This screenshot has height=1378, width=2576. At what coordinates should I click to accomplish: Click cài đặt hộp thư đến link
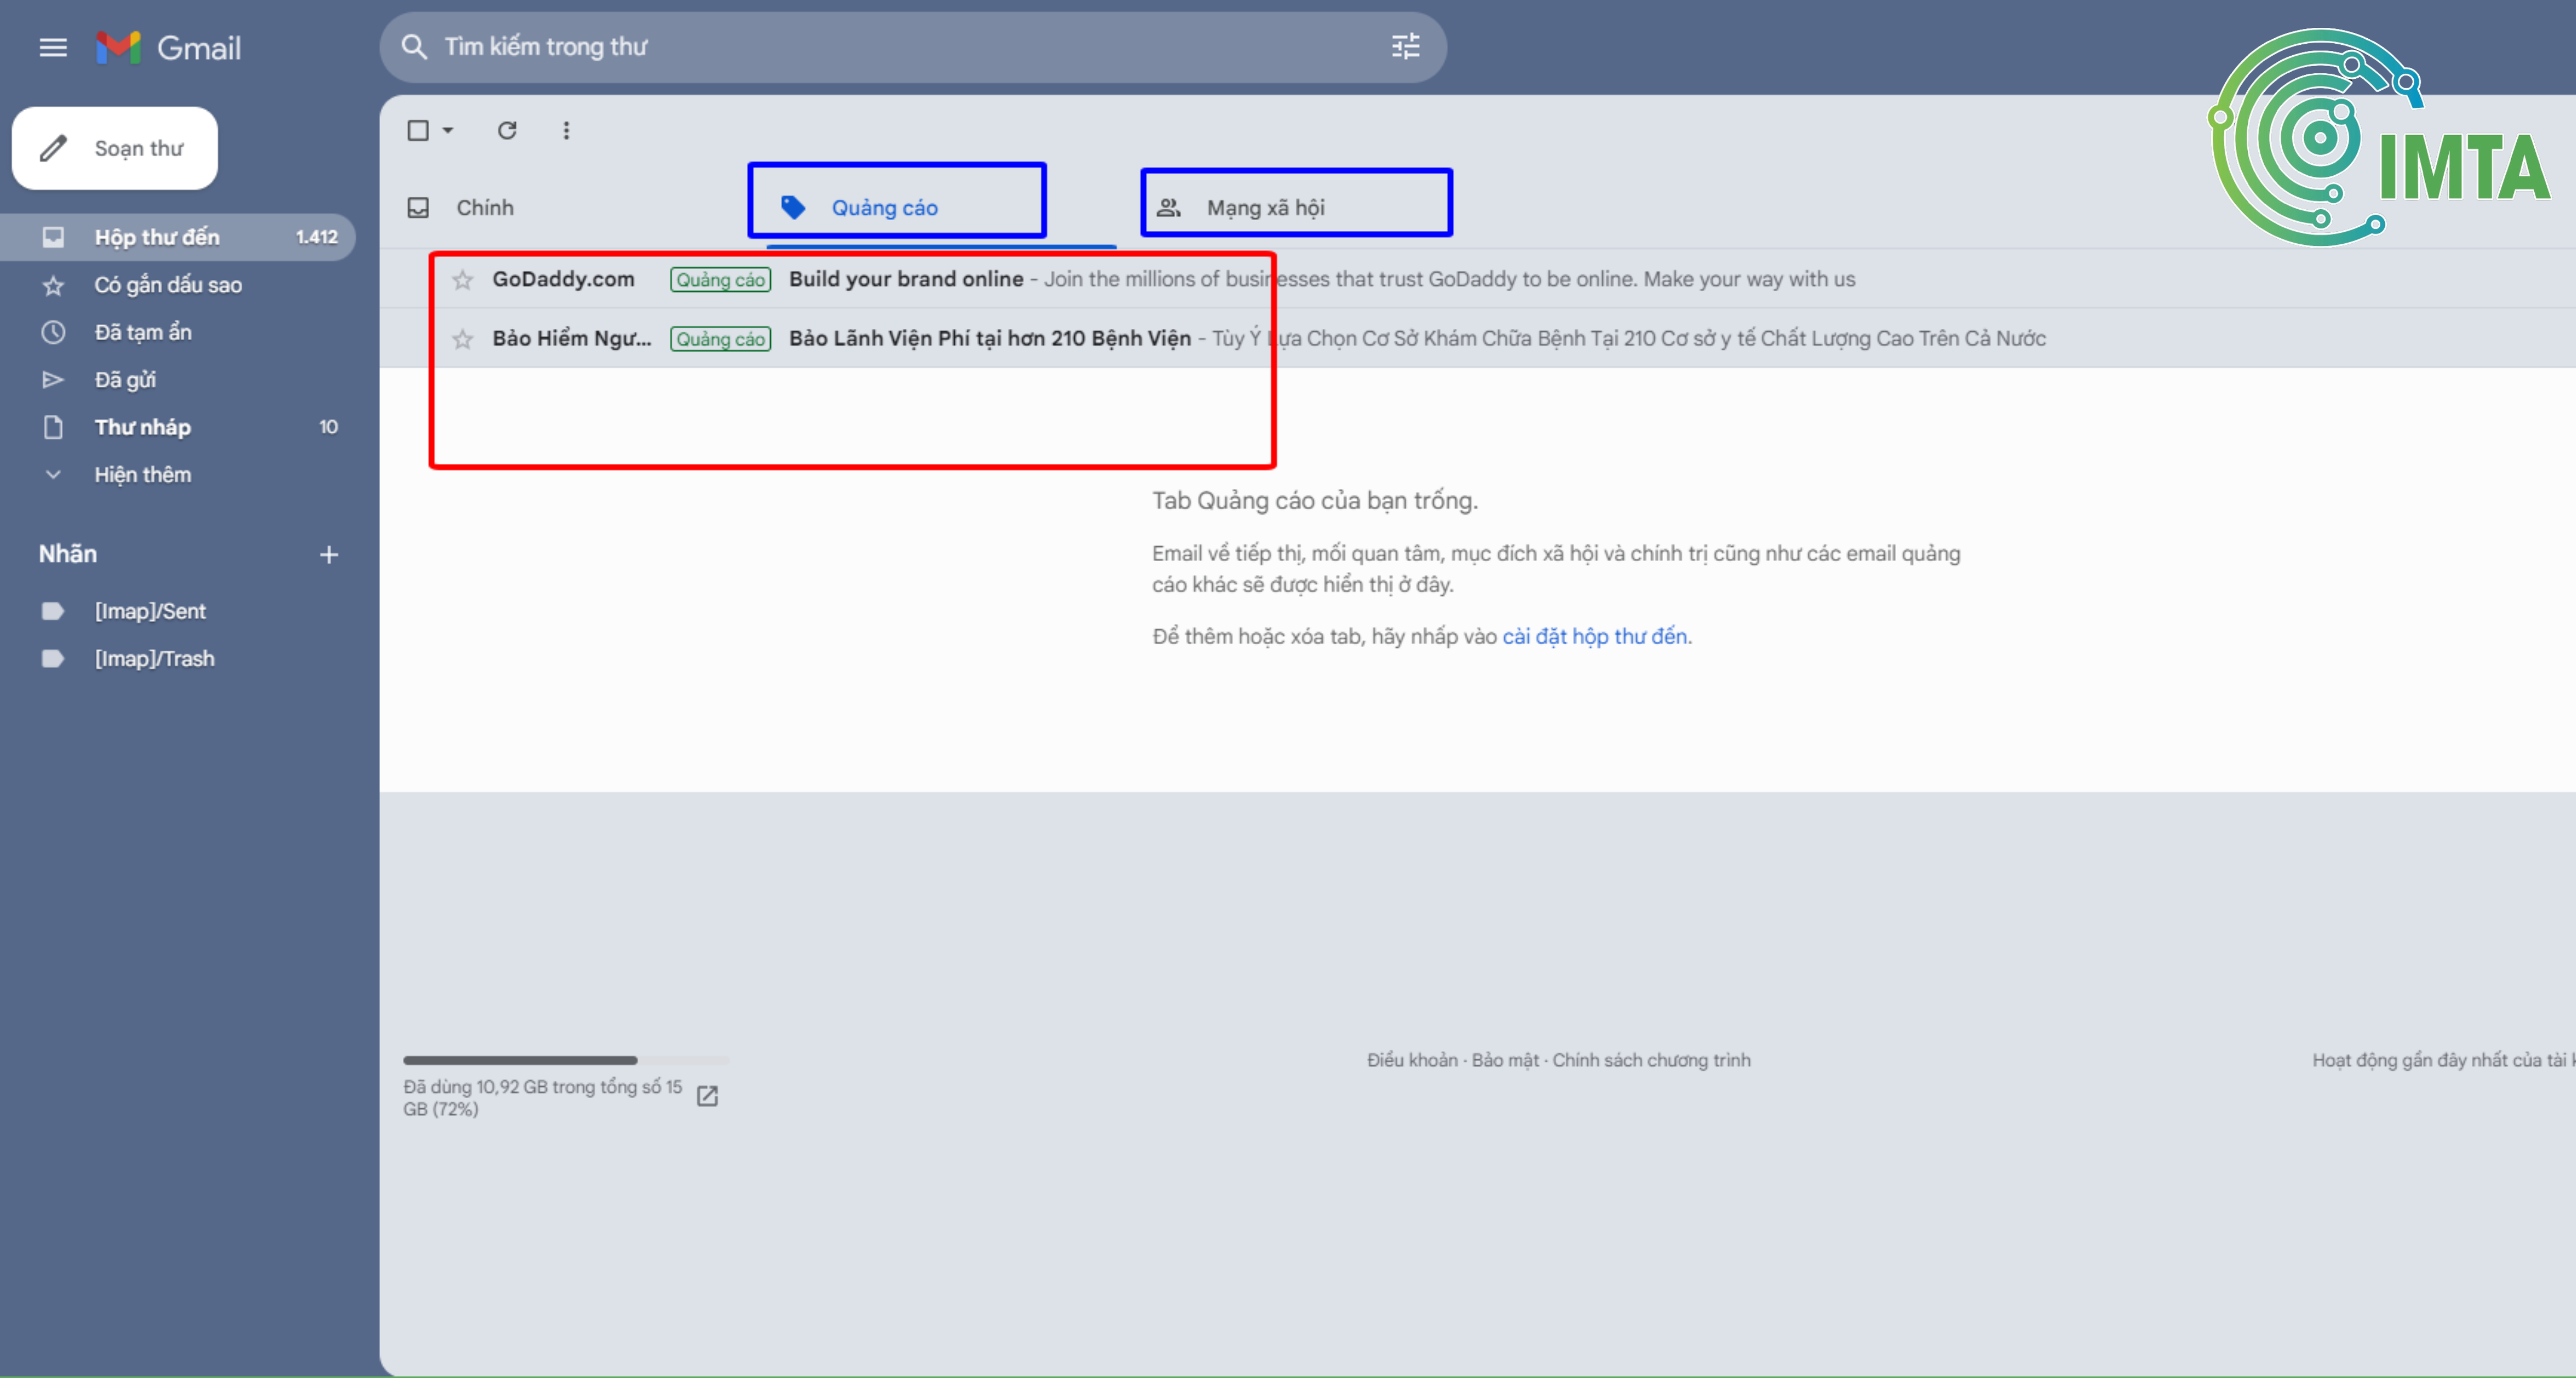click(x=1594, y=636)
